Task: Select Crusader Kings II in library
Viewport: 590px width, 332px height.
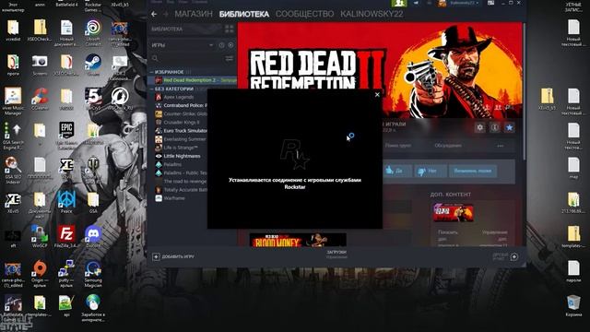Action: click(x=182, y=123)
